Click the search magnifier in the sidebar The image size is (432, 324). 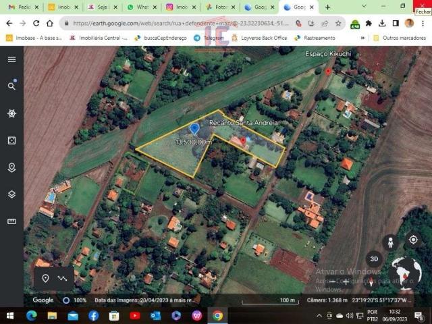click(11, 86)
